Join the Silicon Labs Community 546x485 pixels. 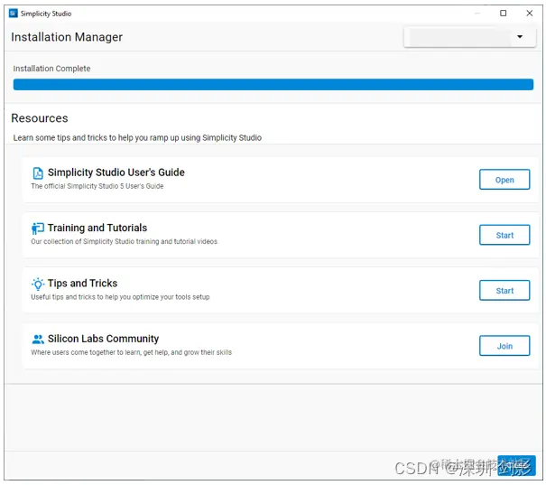tap(504, 346)
